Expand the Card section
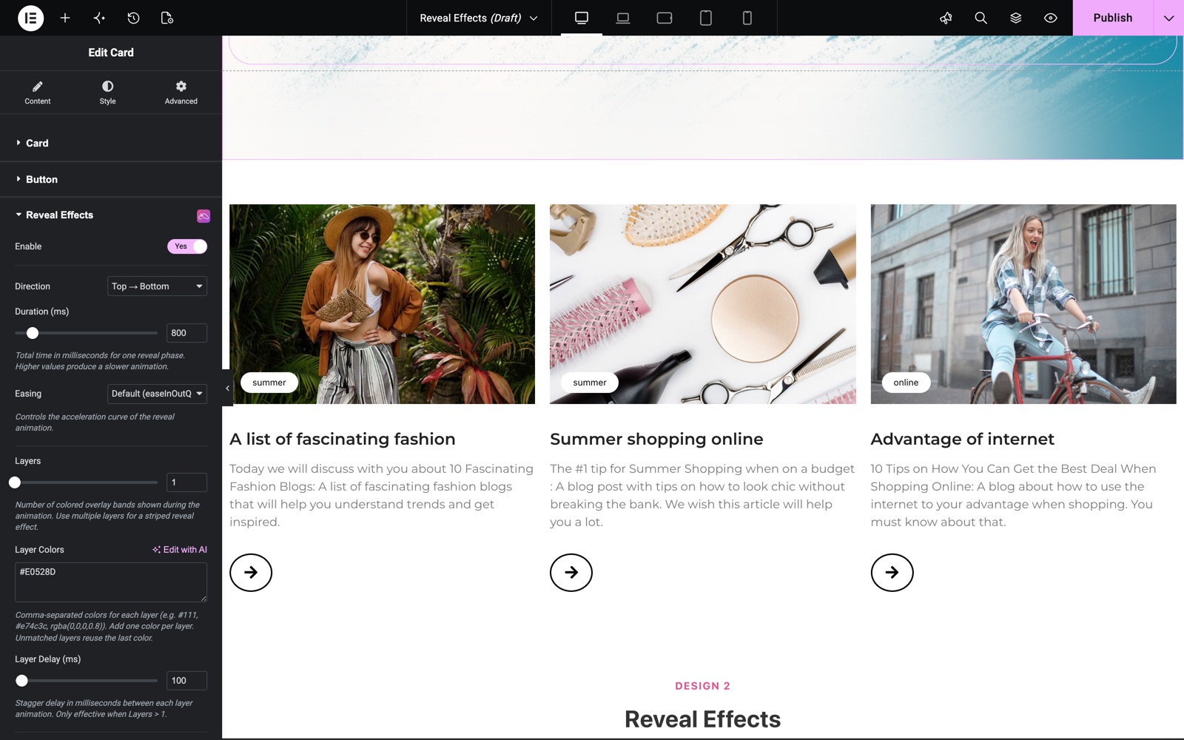1184x740 pixels. click(111, 143)
